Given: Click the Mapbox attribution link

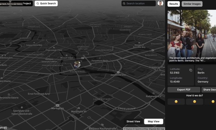Looking at the screenshot, I should click(128, 129).
